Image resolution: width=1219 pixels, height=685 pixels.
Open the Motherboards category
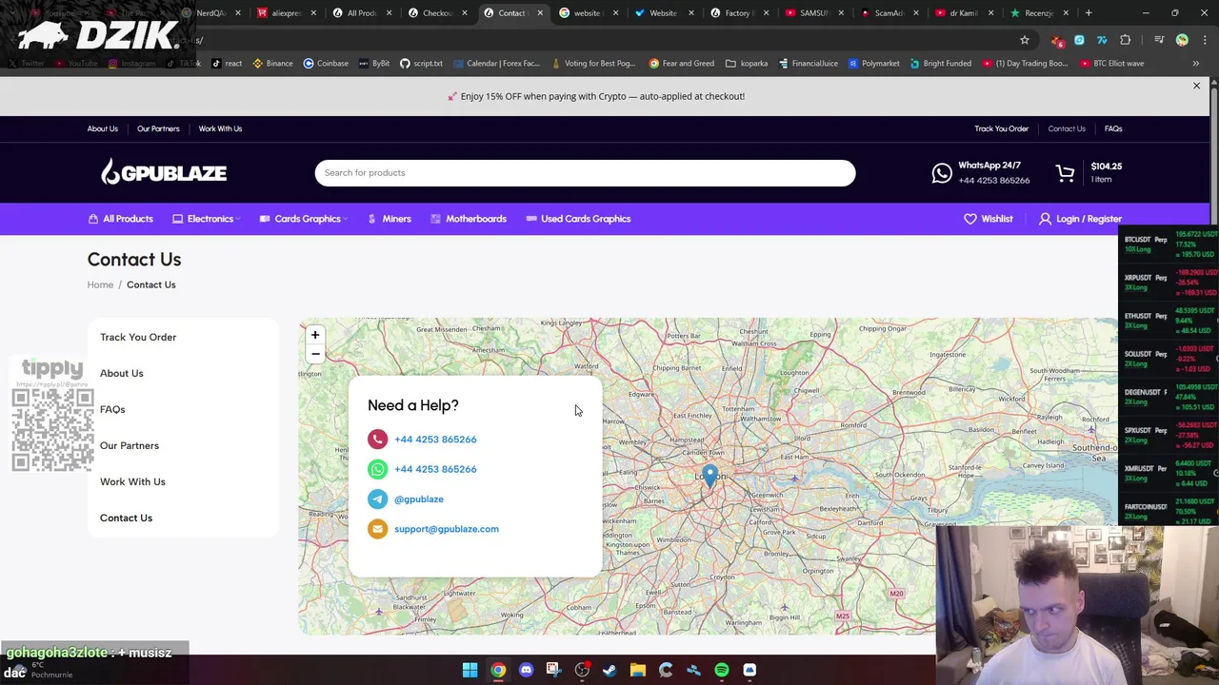pos(469,219)
